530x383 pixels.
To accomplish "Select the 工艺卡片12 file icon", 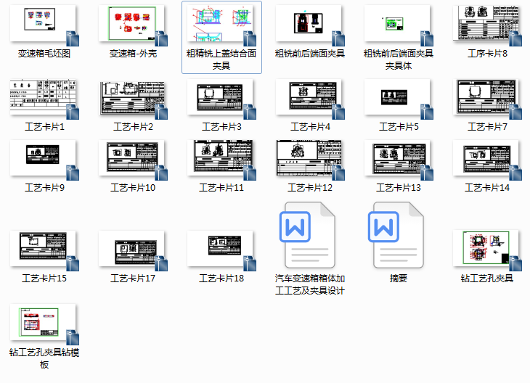I will 309,159.
